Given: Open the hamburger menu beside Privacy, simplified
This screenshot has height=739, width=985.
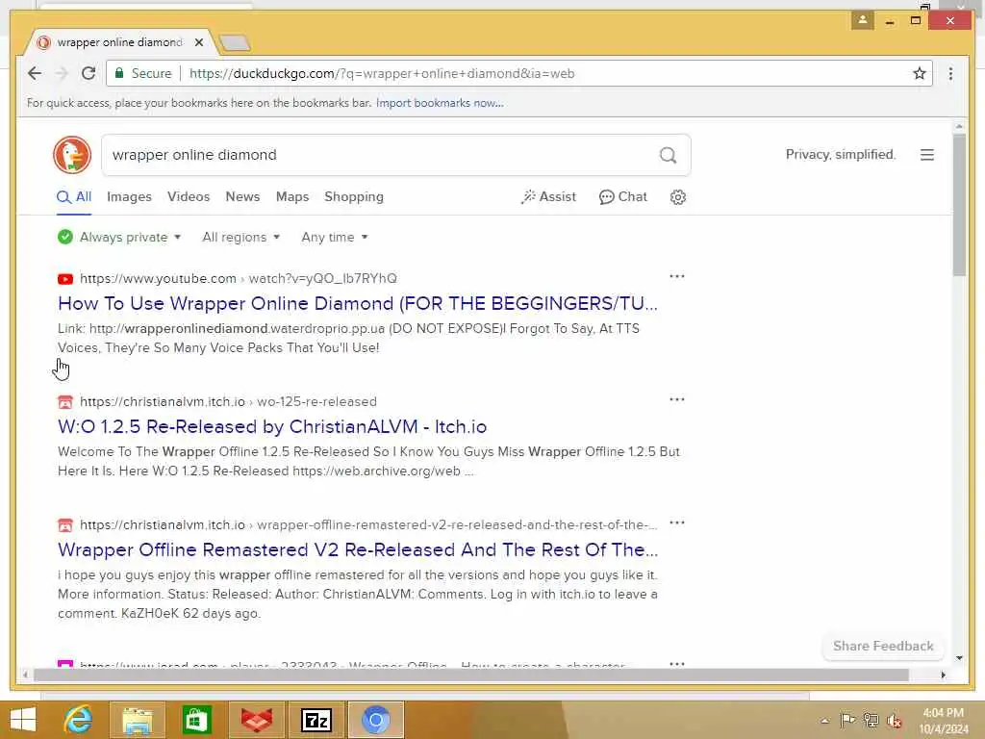Looking at the screenshot, I should (x=926, y=155).
